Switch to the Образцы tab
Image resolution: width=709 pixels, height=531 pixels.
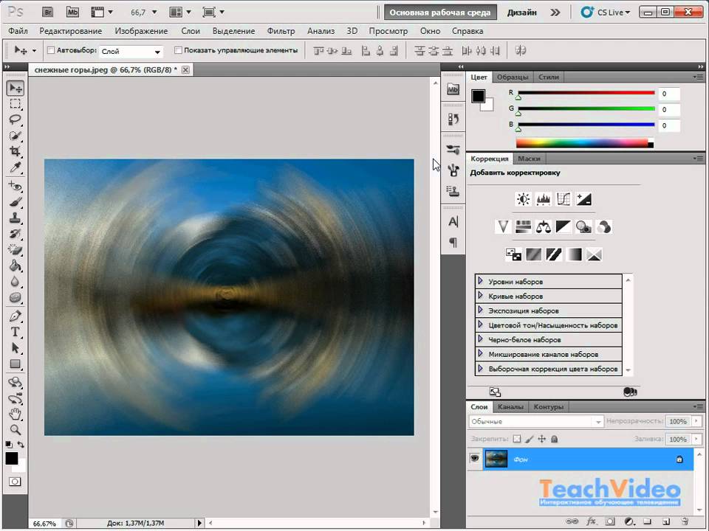pos(513,77)
